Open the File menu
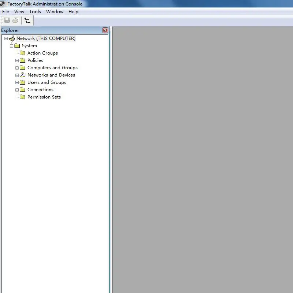293x293 pixels. click(5, 12)
